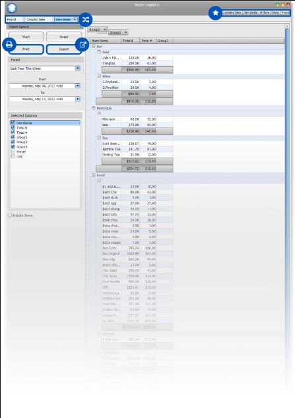Select the $add tofu item row
This screenshot has width=295, height=418.
[x=137, y=214]
